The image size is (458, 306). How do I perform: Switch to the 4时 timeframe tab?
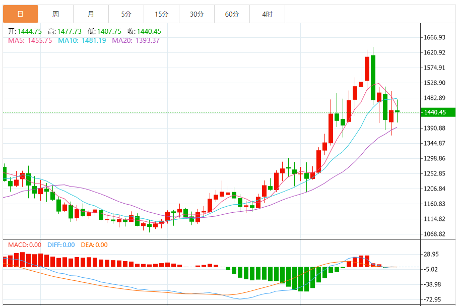[x=267, y=14]
